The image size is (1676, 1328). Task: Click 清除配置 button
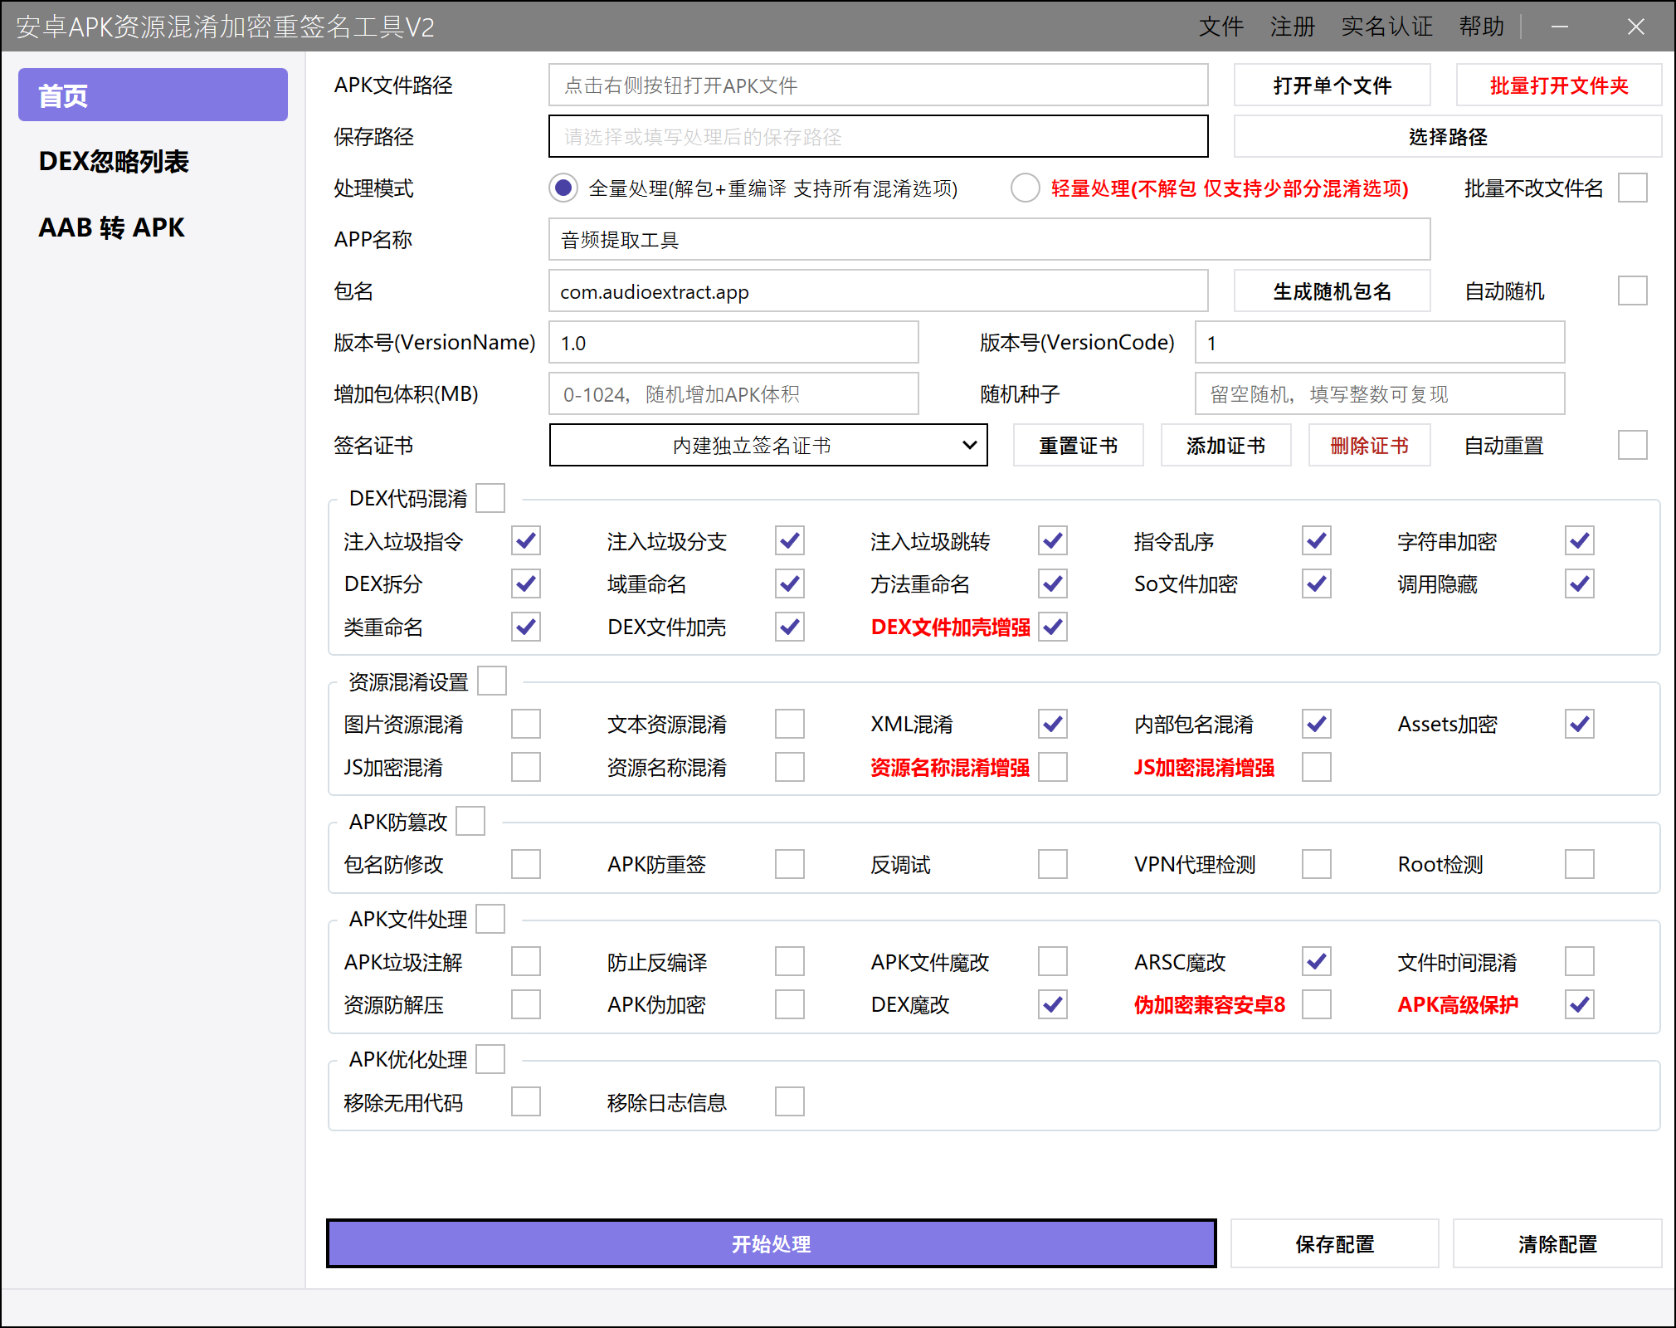tap(1557, 1243)
